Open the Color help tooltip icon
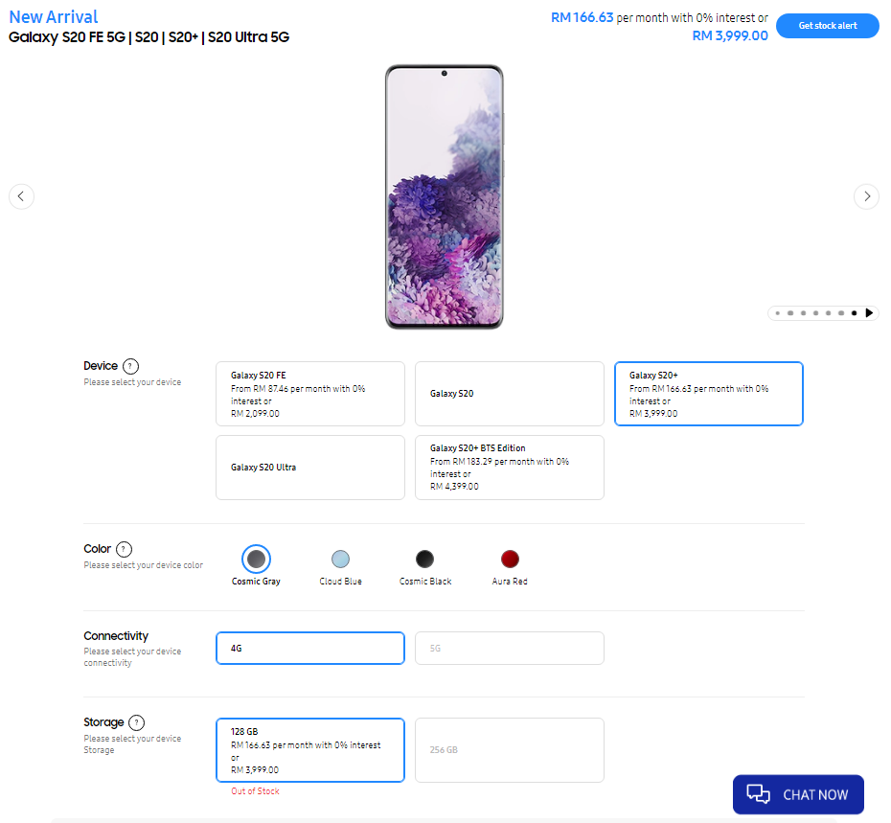Image resolution: width=891 pixels, height=823 pixels. click(124, 549)
